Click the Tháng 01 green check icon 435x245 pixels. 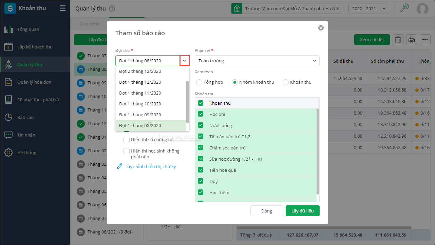pos(81,137)
